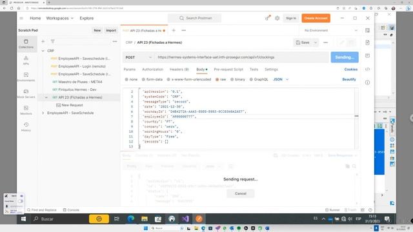
Task: Click the Beautify link
Action: pos(349,79)
